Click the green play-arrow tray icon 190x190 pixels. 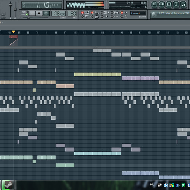click(183, 185)
